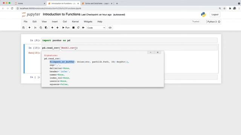
Task: Open the cell type Code dropdown
Action: coord(96,28)
